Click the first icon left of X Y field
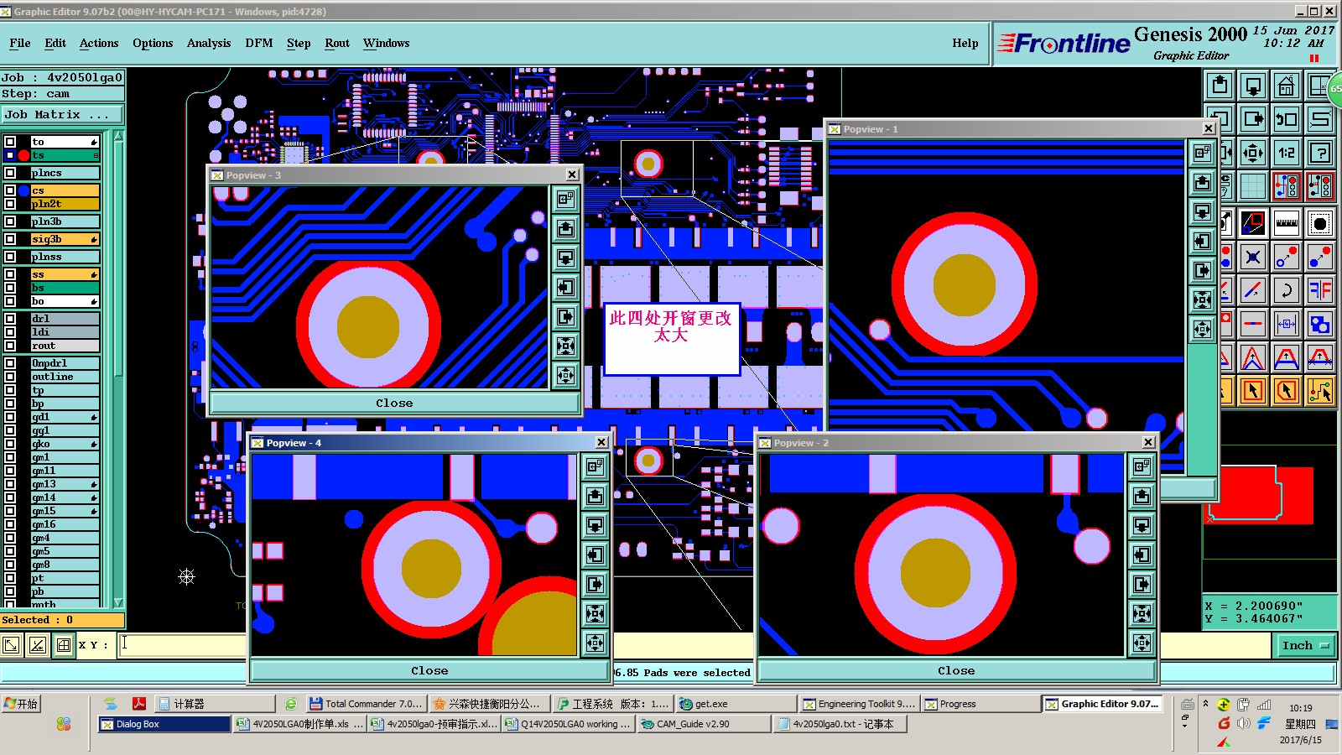This screenshot has height=755, width=1342. point(12,645)
